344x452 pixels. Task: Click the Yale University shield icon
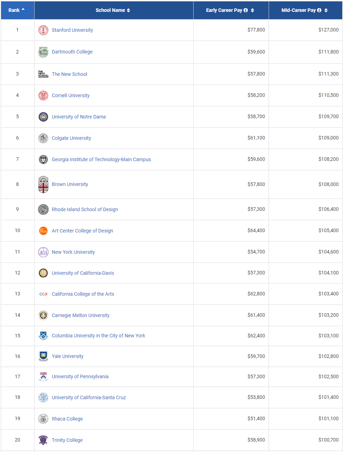[x=43, y=356]
